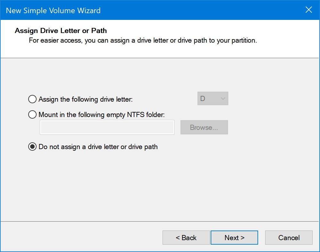The image size is (320, 252).
Task: Click the "Assign the following drive letter:" label text
Action: [86, 99]
